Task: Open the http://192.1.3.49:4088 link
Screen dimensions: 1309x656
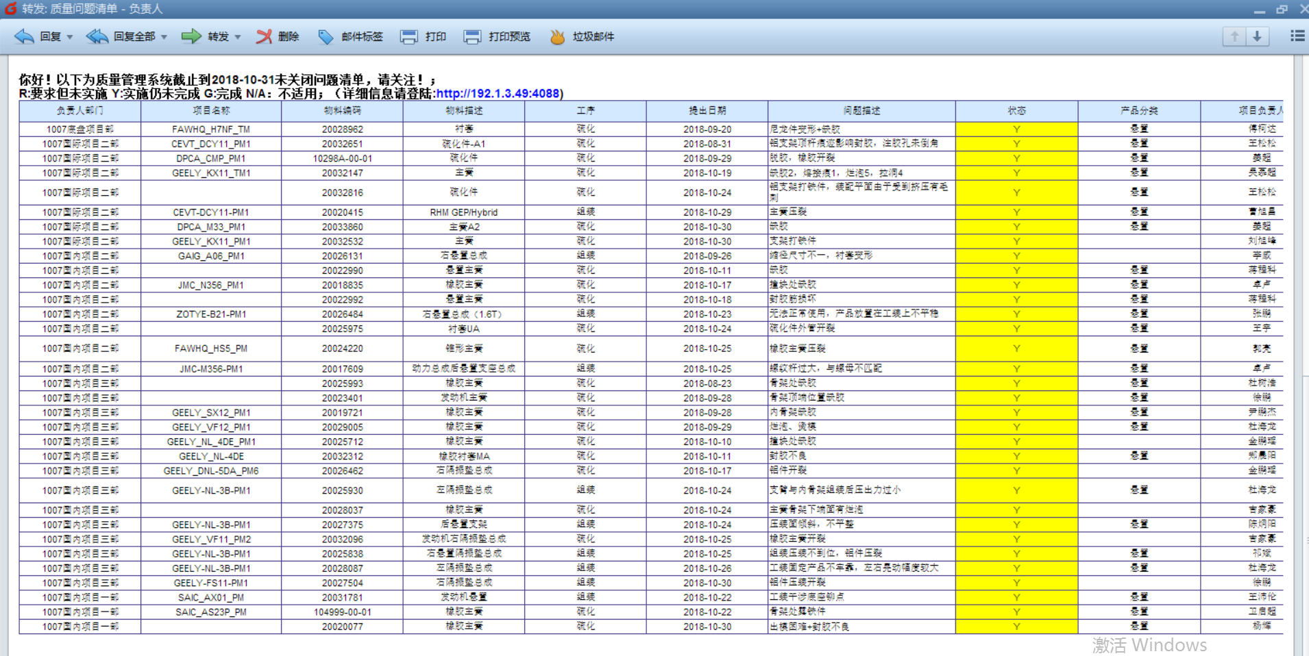Action: coord(498,94)
